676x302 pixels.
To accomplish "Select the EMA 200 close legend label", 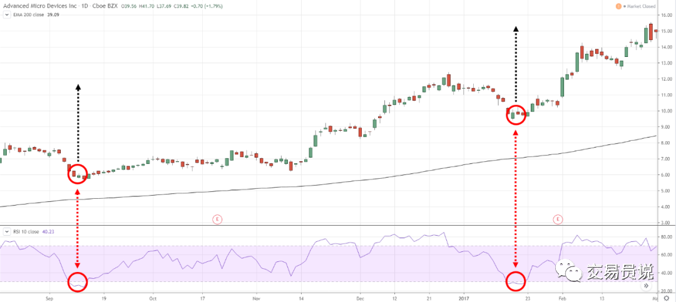I will coord(27,14).
